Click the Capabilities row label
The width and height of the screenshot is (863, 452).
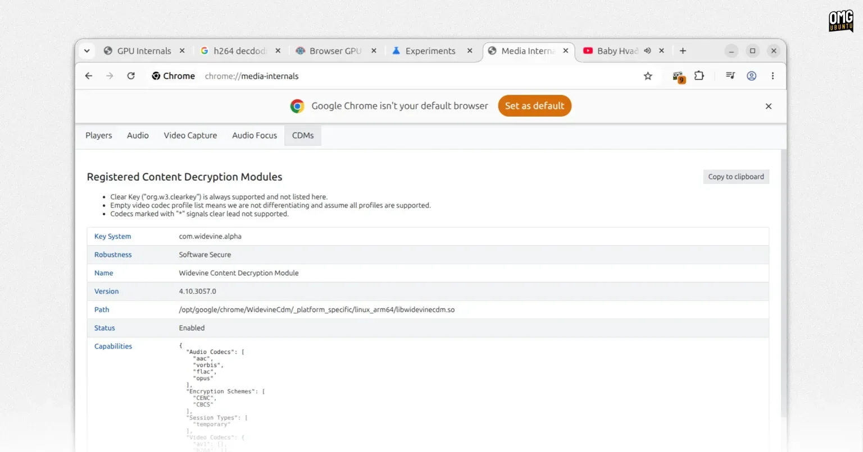click(113, 346)
